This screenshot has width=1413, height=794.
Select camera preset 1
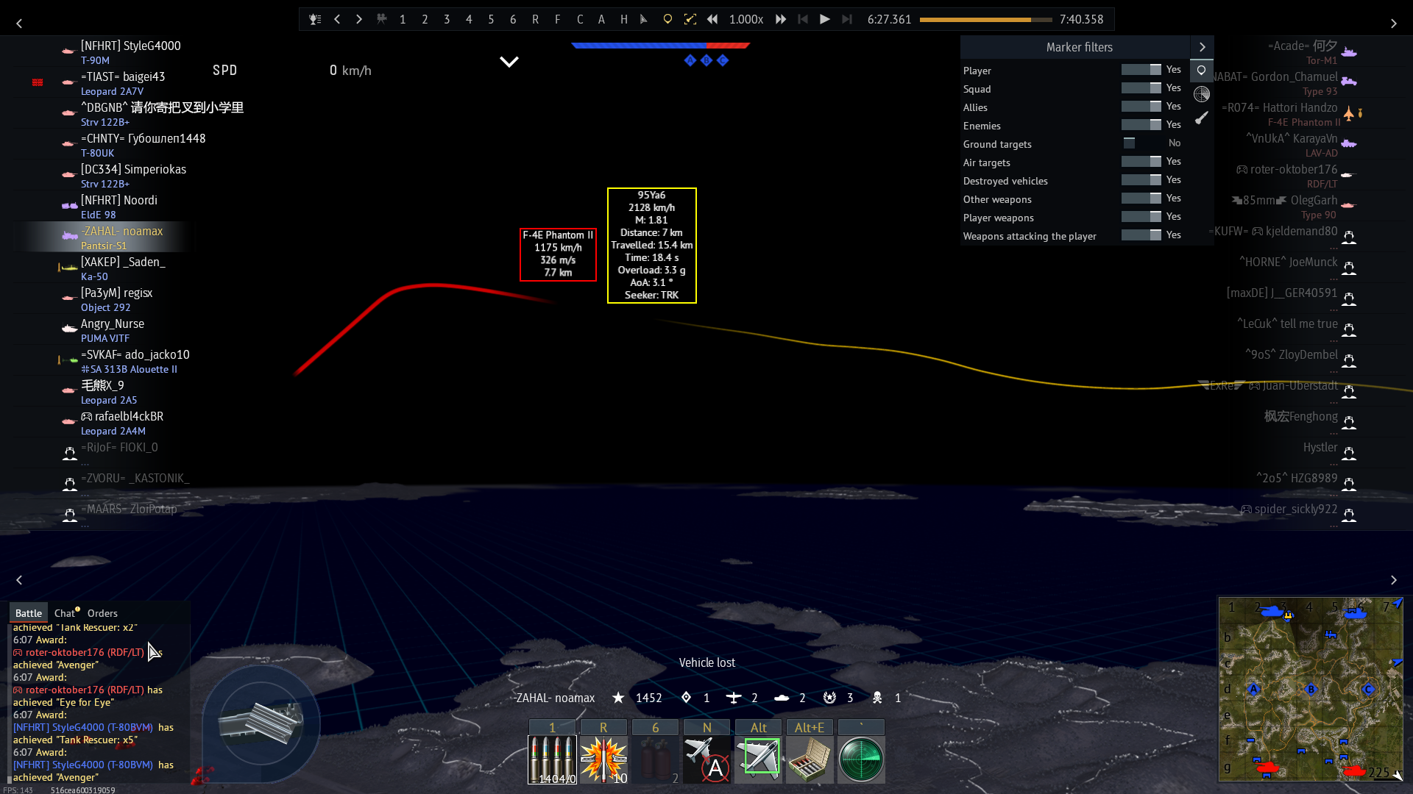click(x=403, y=19)
